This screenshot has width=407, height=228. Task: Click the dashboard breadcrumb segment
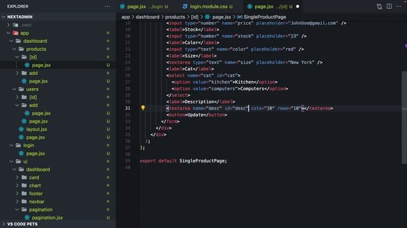[x=148, y=17]
